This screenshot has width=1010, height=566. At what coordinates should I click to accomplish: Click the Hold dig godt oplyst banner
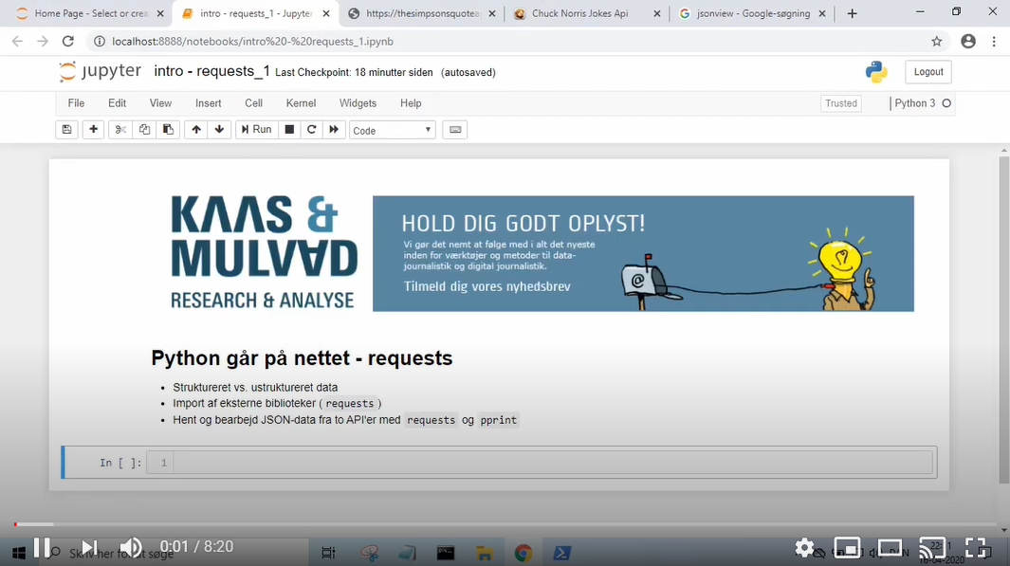[643, 254]
